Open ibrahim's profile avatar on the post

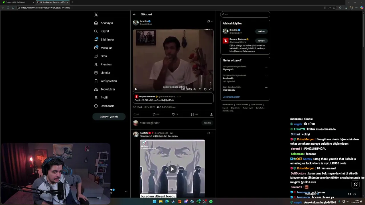(x=136, y=22)
